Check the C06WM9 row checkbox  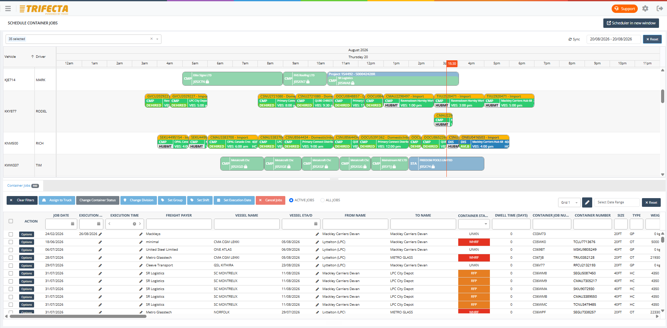pyautogui.click(x=11, y=281)
